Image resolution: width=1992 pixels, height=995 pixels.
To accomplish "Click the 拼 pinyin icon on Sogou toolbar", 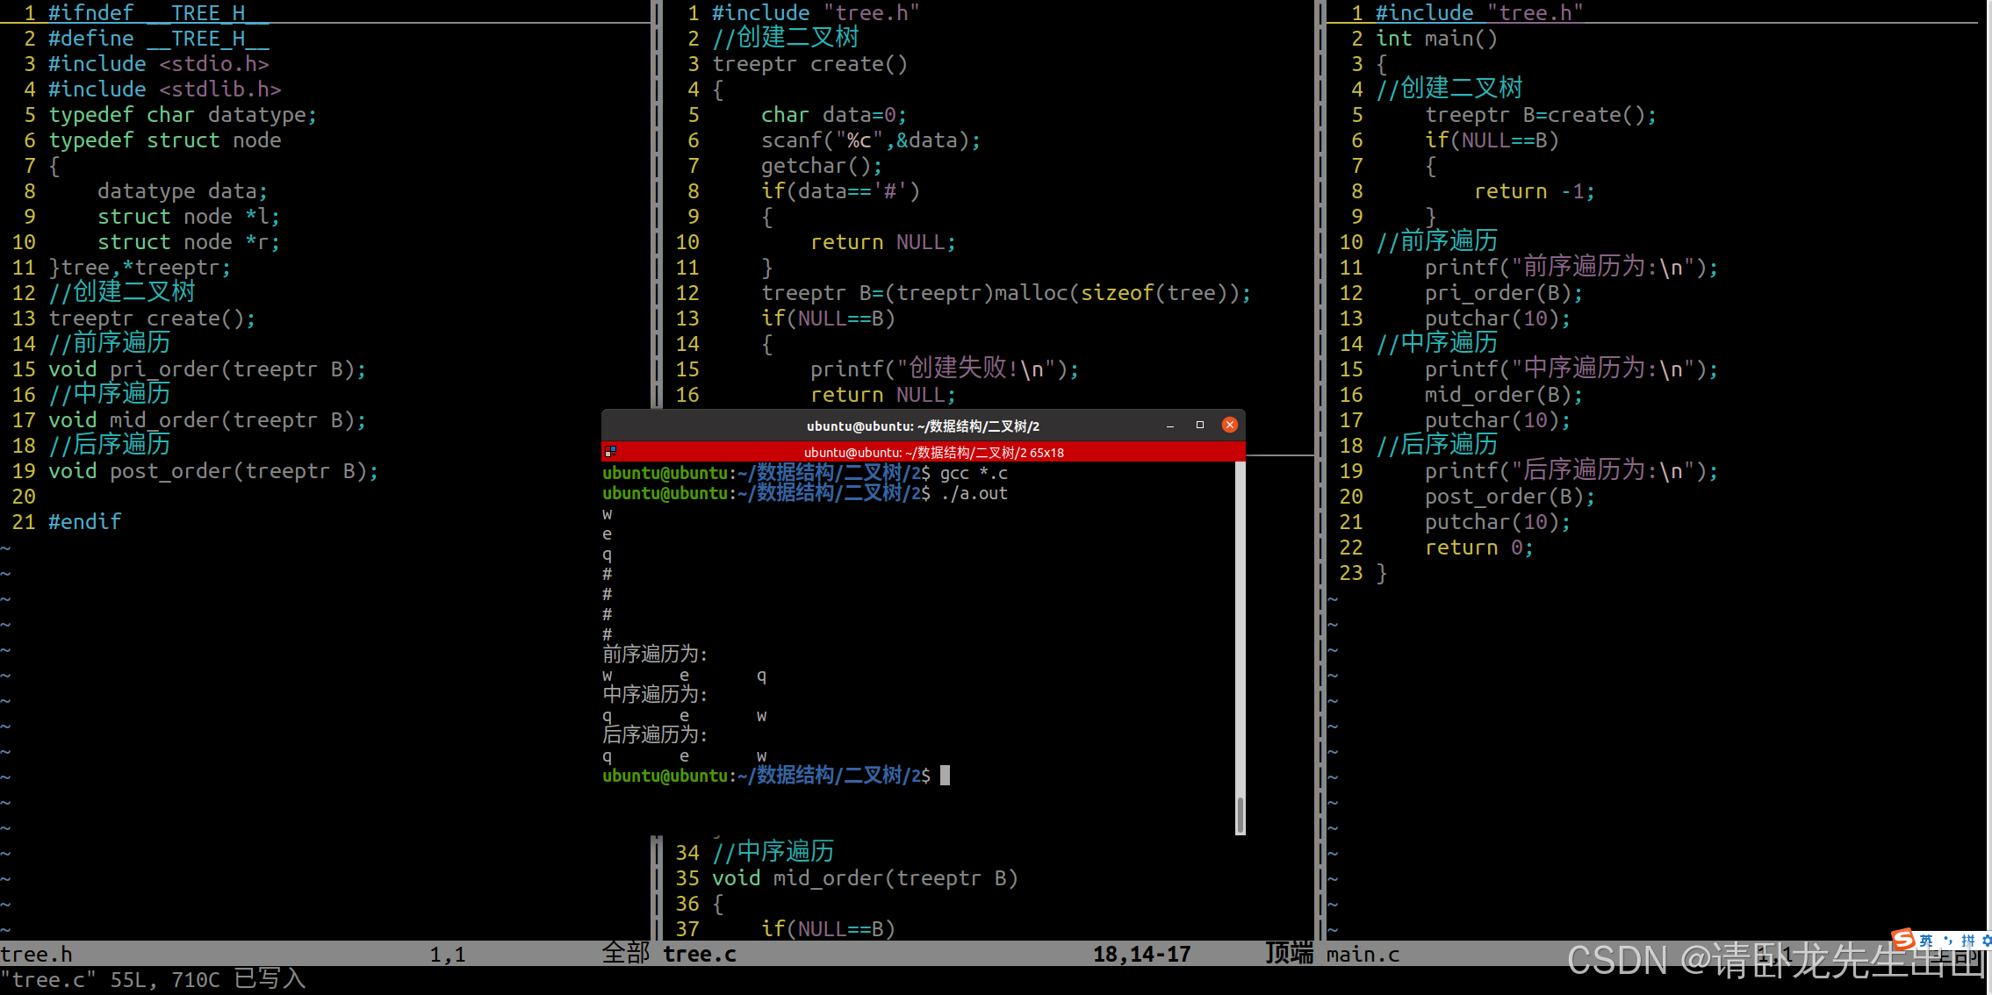I will (1968, 941).
